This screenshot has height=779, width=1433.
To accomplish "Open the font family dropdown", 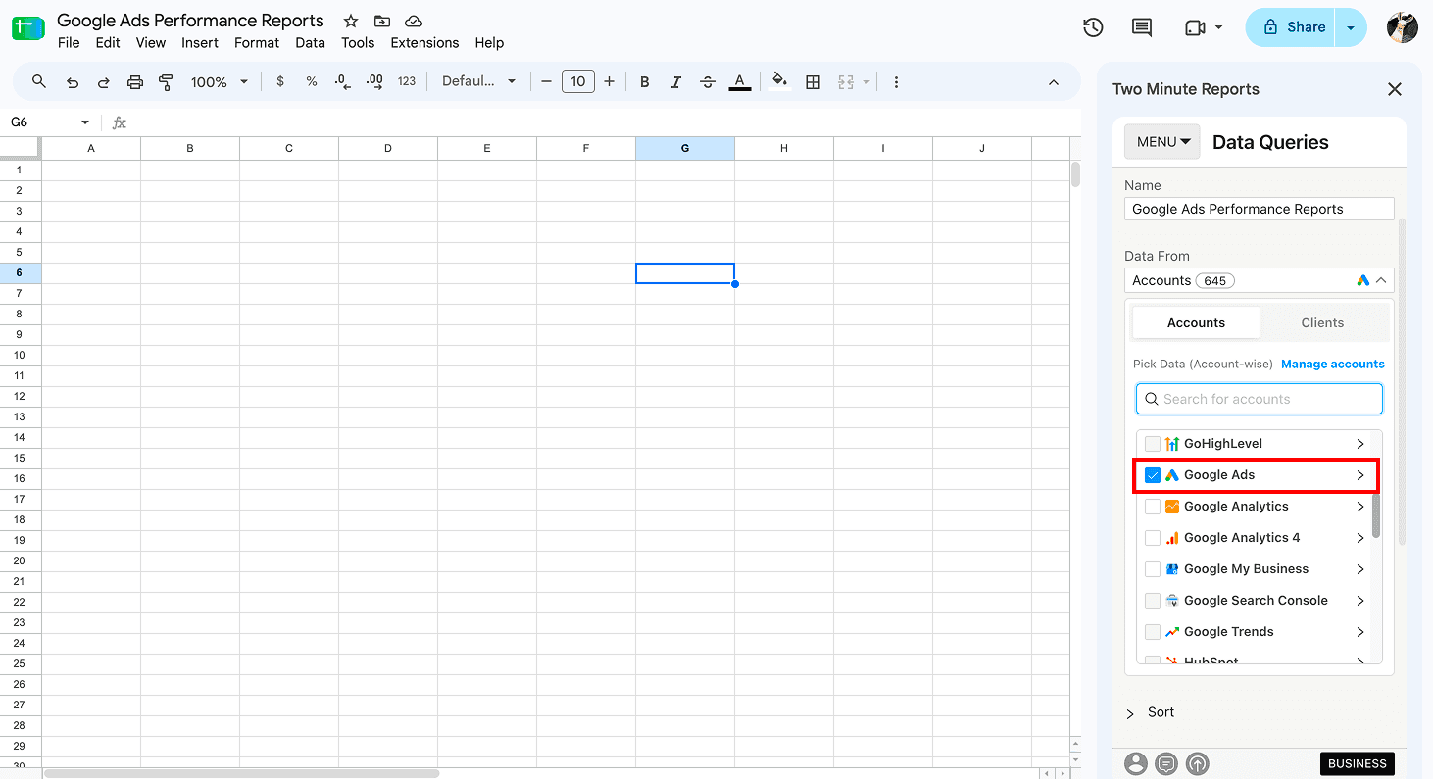I will [x=478, y=82].
